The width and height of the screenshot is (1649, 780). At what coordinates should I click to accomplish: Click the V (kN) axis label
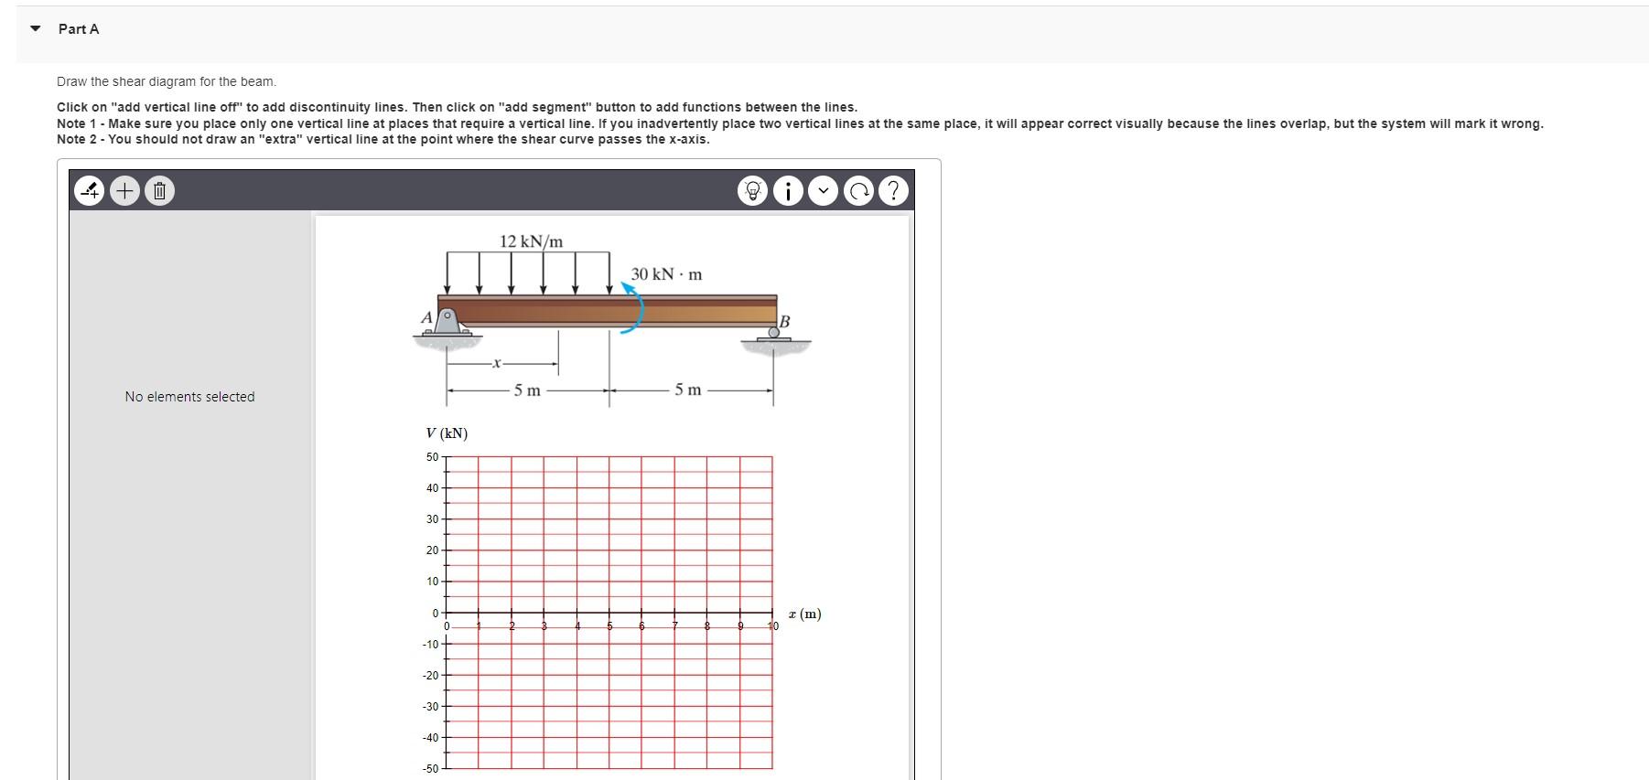click(447, 433)
